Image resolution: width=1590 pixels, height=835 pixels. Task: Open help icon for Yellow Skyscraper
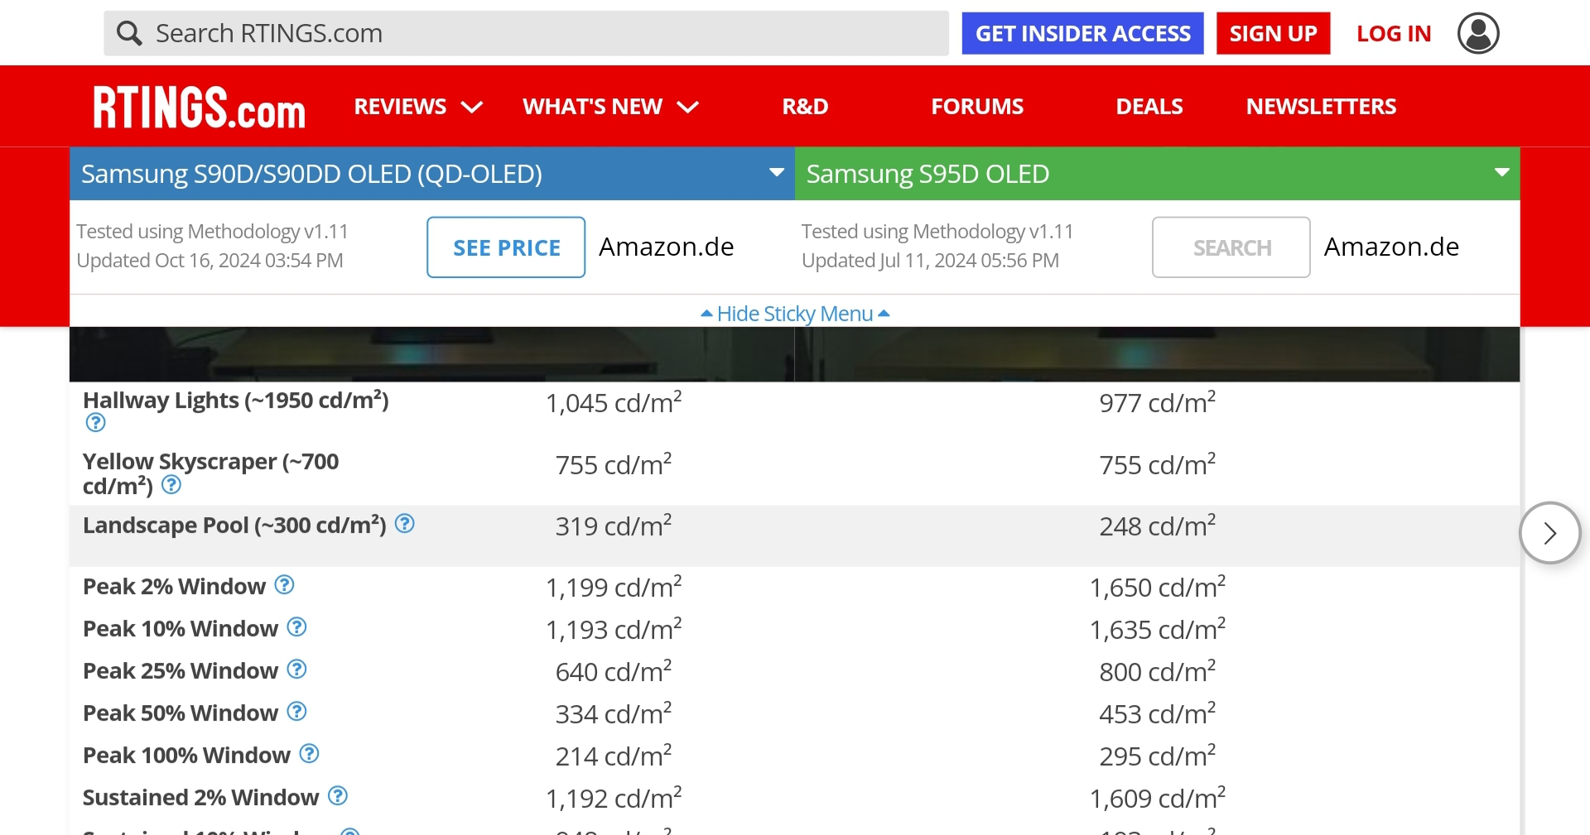171,485
